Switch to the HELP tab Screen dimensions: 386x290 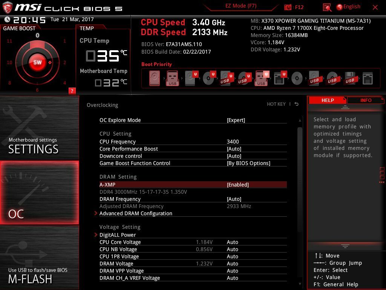tap(328, 100)
